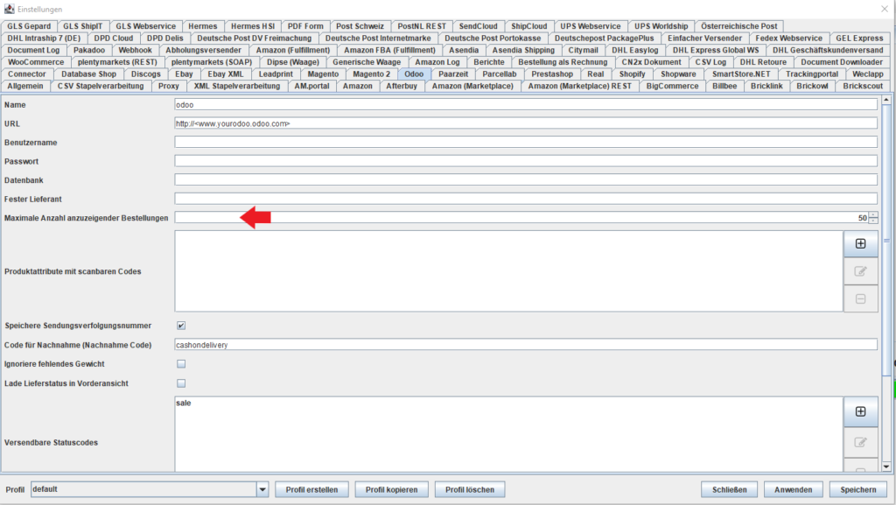Focus the Passwort input field
This screenshot has height=505, width=896.
(x=526, y=161)
